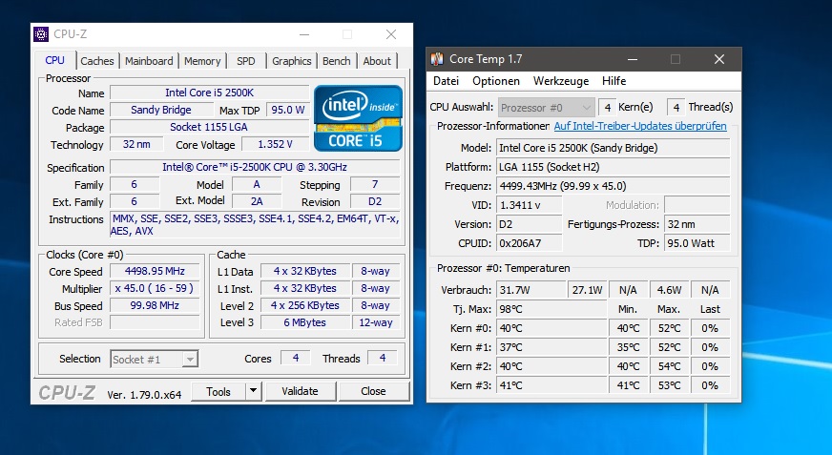Click the Frequenz value 4499.43MHz in Core Temp
Image resolution: width=832 pixels, height=455 pixels.
(x=613, y=186)
